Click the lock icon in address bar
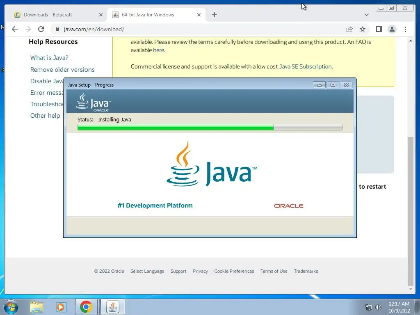The width and height of the screenshot is (420, 315). pyautogui.click(x=57, y=29)
